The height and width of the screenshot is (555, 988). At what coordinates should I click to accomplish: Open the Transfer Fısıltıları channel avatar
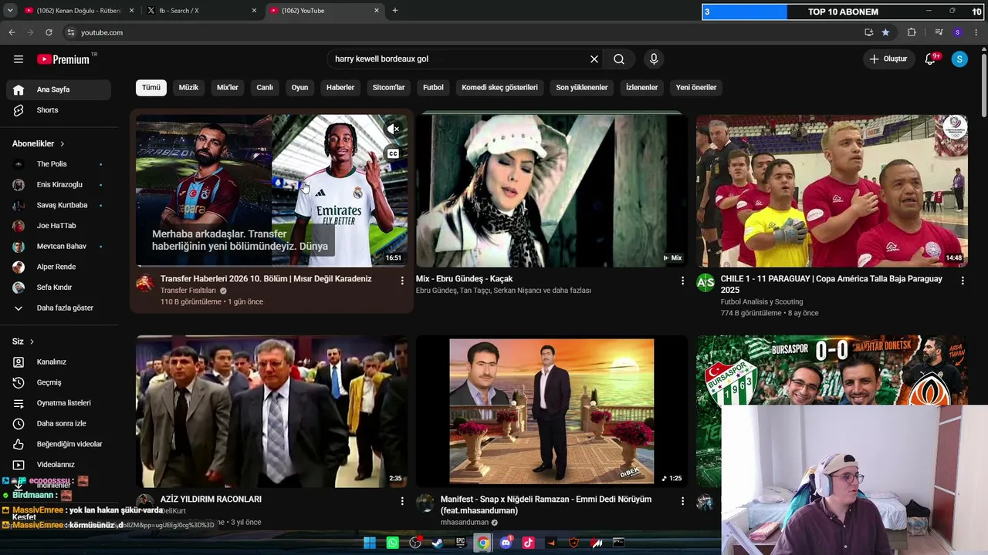(x=145, y=283)
